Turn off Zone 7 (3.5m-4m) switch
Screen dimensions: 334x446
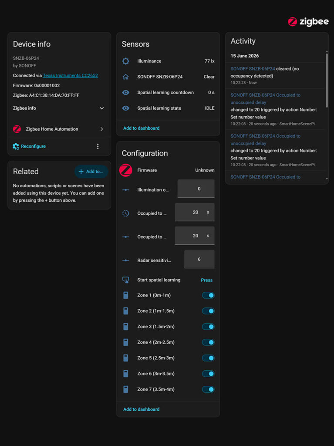(208, 389)
